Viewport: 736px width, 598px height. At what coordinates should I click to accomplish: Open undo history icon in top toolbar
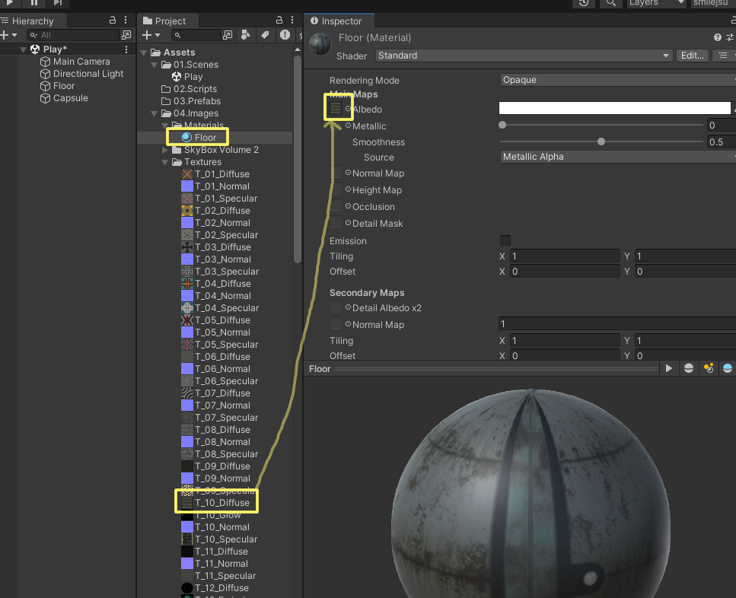584,3
